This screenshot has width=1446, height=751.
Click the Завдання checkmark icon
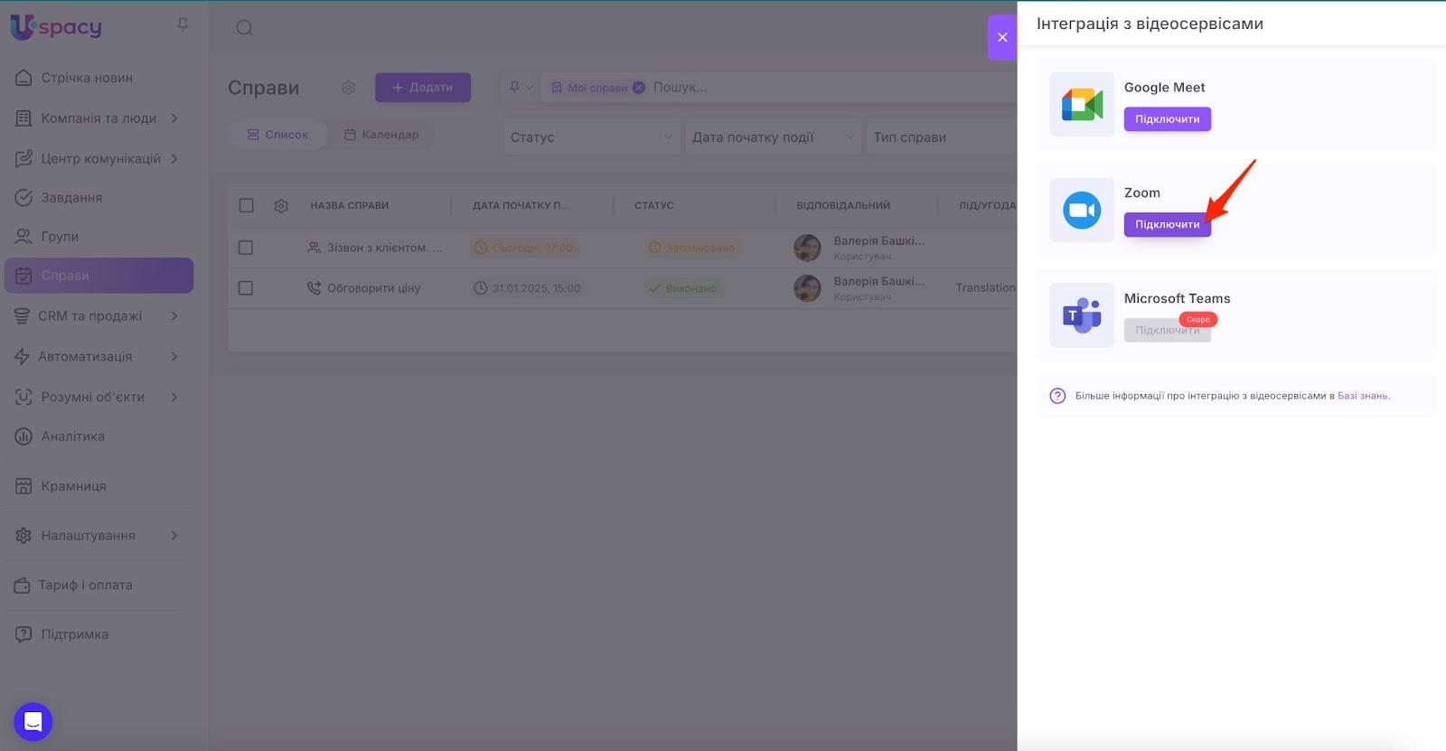[23, 198]
